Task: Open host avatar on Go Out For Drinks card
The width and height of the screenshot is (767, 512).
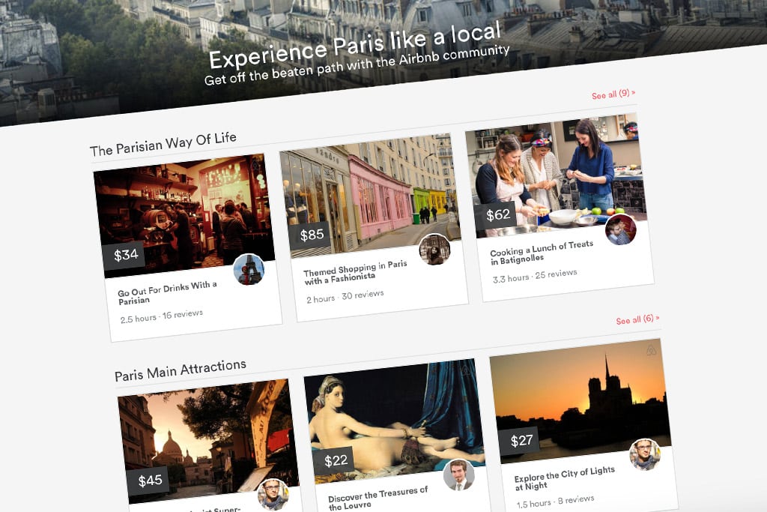Action: tap(249, 269)
